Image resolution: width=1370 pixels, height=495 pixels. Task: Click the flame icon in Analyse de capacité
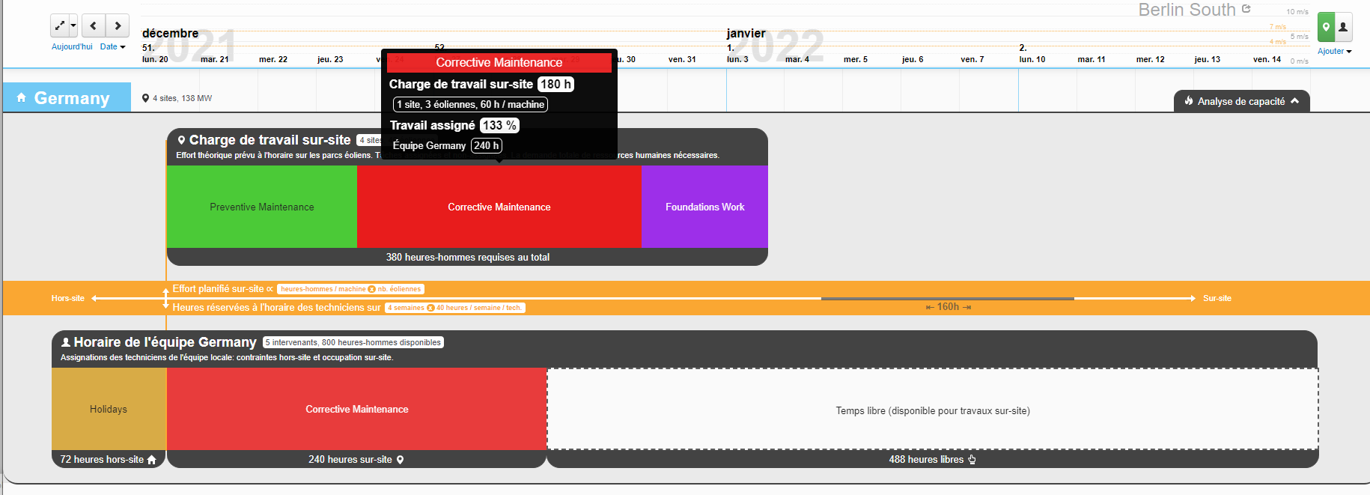(1188, 101)
